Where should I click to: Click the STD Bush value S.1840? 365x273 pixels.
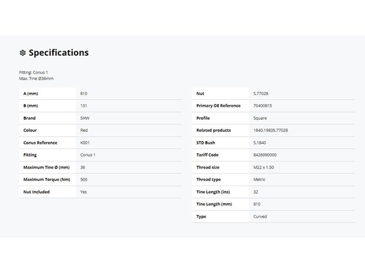pos(260,143)
